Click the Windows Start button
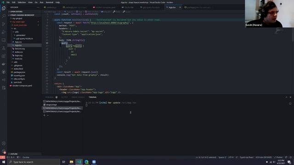Image resolution: width=294 pixels, height=165 pixels. [4, 162]
